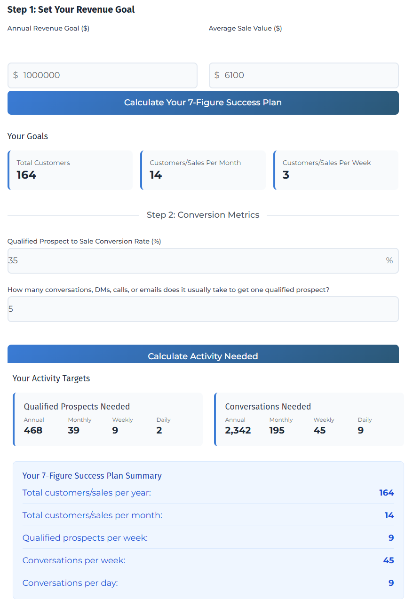413x599 pixels.
Task: Click the Qualified prospects per week summary row
Action: pyautogui.click(x=208, y=538)
